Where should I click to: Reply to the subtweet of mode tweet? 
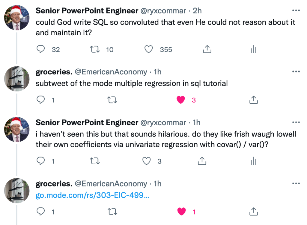point(40,100)
